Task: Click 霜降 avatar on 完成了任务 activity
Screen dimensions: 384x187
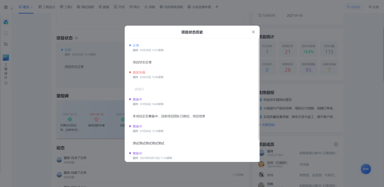Action: [59, 160]
